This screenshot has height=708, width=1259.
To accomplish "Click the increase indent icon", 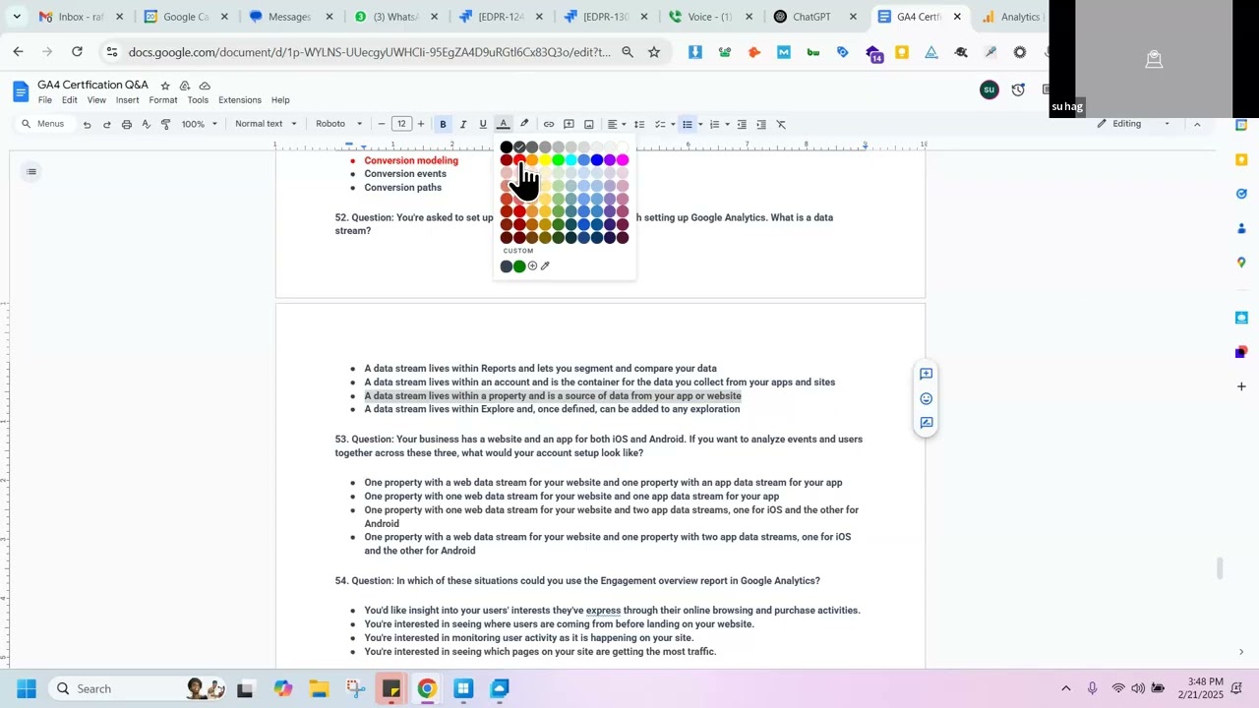I will [x=761, y=124].
